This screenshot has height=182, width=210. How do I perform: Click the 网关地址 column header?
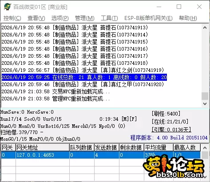[x=43, y=147]
